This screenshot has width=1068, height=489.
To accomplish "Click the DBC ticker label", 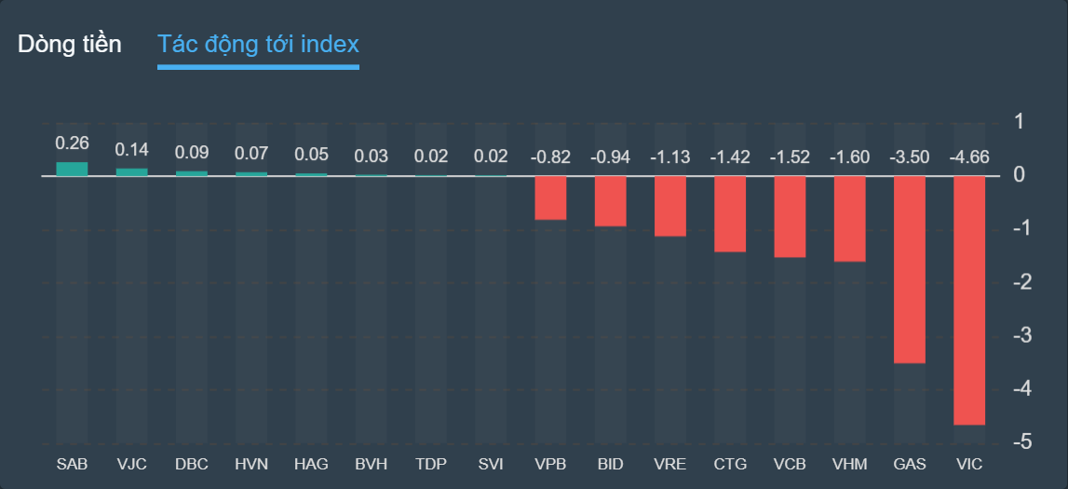I will pos(192,464).
